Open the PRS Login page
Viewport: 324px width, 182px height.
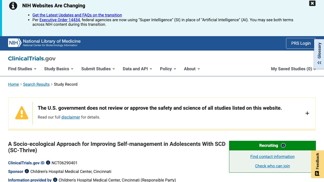pos(301,43)
